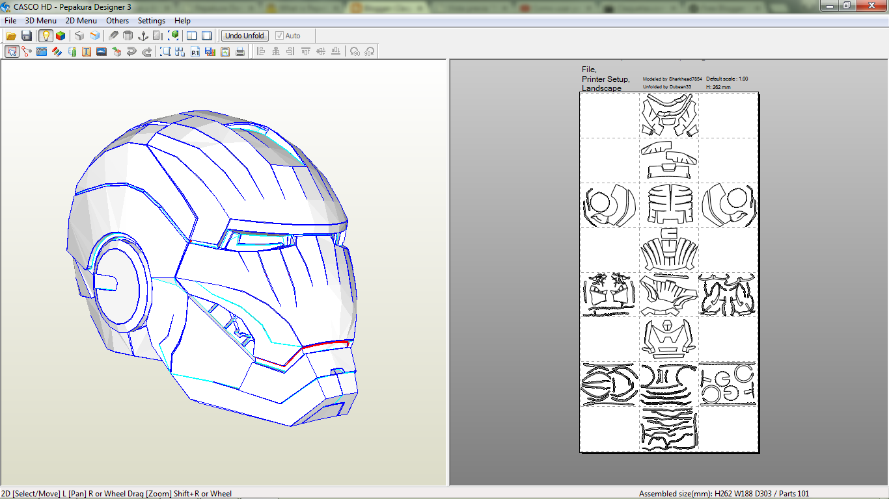Click the Undo curved arrow icon
889x499 pixels.
click(131, 51)
